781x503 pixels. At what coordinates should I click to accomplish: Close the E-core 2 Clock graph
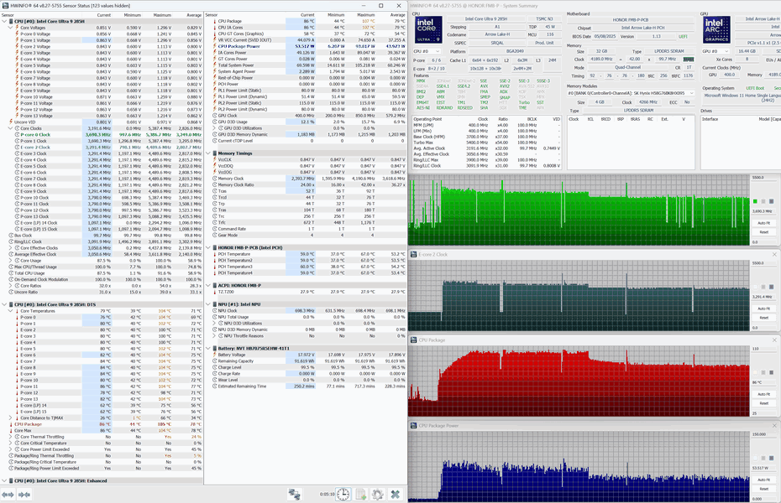774,254
